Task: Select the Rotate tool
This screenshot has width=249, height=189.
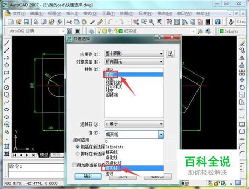Action: (242, 87)
